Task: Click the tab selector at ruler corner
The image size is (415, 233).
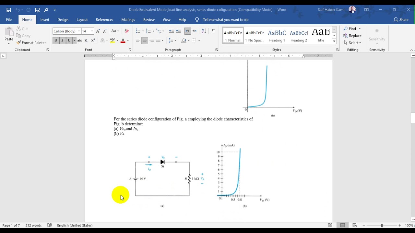Action: click(3, 56)
